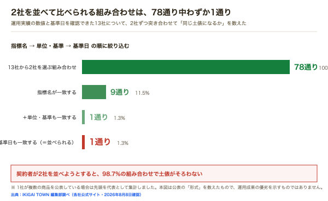This screenshot has height=201, width=328.
Task: Click the label 基準日も一致する(=並べられる)
Action: click(x=37, y=142)
